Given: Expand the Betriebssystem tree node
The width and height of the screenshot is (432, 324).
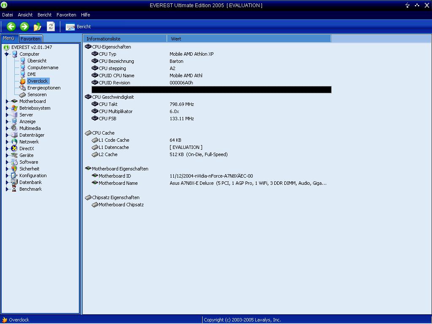Looking at the screenshot, I should pos(7,108).
